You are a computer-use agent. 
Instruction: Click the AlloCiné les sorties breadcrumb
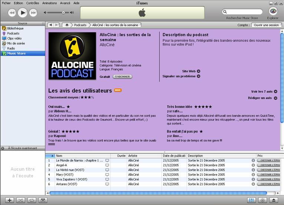click(115, 25)
